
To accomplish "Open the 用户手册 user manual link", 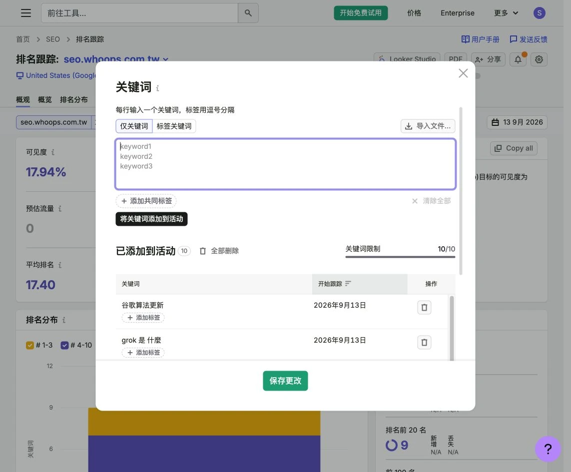I will (x=480, y=39).
